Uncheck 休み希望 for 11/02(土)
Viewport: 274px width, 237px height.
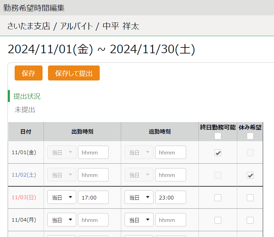[250, 175]
